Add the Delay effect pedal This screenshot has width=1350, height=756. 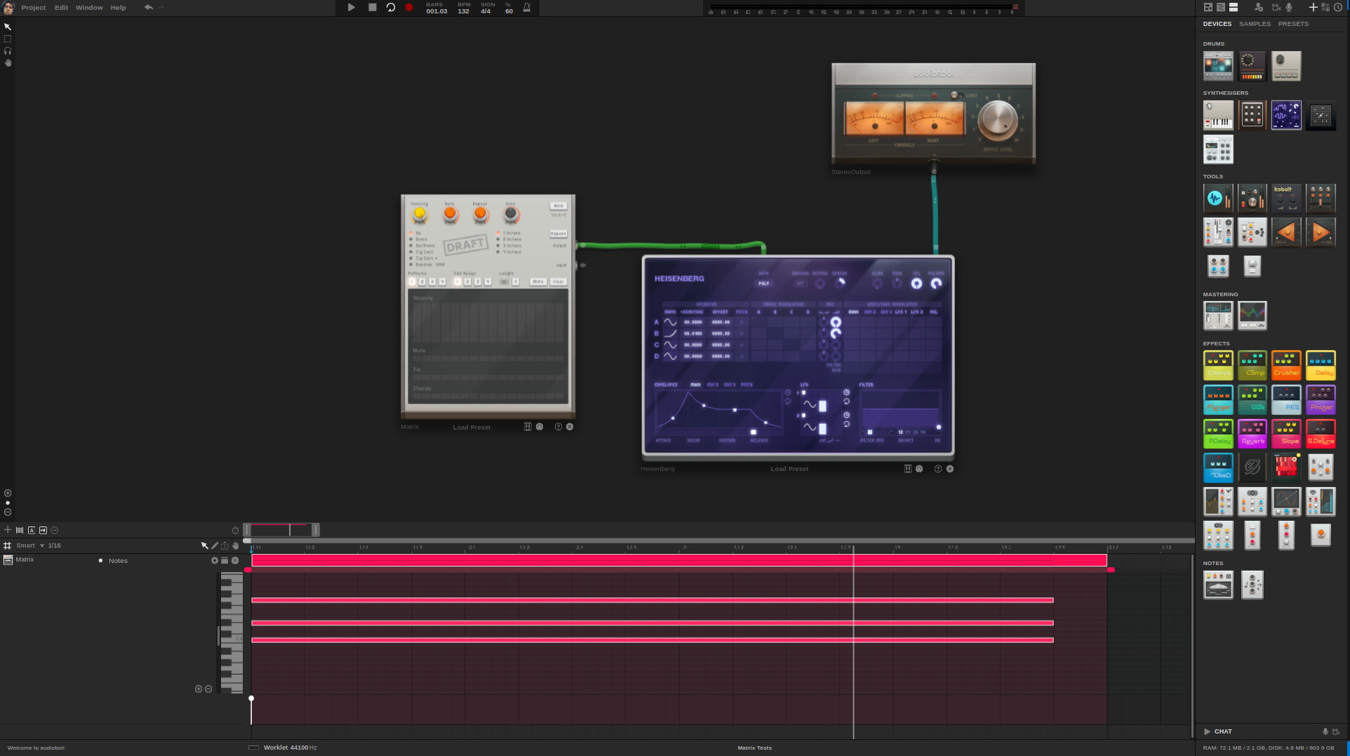tap(1321, 365)
